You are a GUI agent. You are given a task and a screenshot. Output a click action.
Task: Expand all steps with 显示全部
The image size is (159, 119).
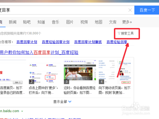tap(62, 102)
